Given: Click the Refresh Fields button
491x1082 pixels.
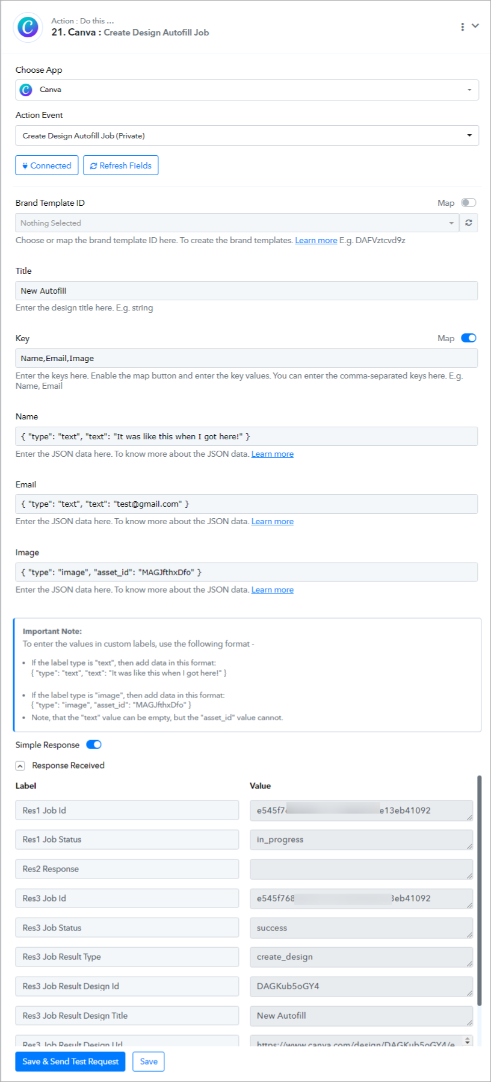Looking at the screenshot, I should [121, 165].
